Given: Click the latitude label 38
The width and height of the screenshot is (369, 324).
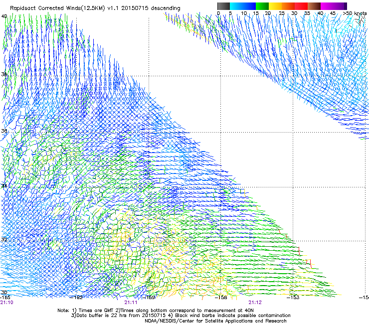Looking at the screenshot, I should (x=4, y=74).
